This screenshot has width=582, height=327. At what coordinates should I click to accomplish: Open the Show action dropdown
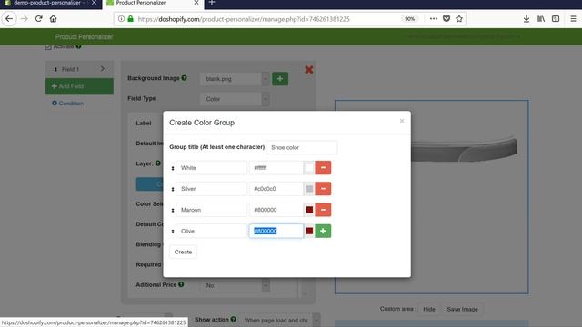click(x=280, y=320)
